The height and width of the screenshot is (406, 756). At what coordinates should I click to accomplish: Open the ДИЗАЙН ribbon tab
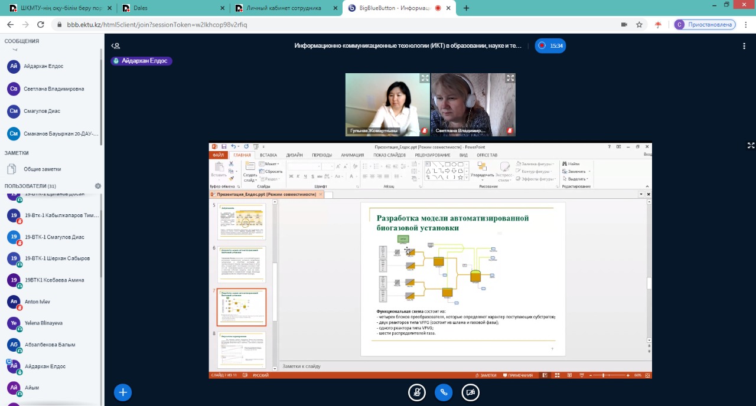(x=295, y=155)
